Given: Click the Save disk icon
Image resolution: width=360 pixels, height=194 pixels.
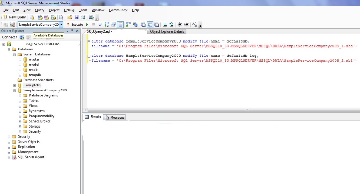Looking at the screenshot, I should point(76,17).
